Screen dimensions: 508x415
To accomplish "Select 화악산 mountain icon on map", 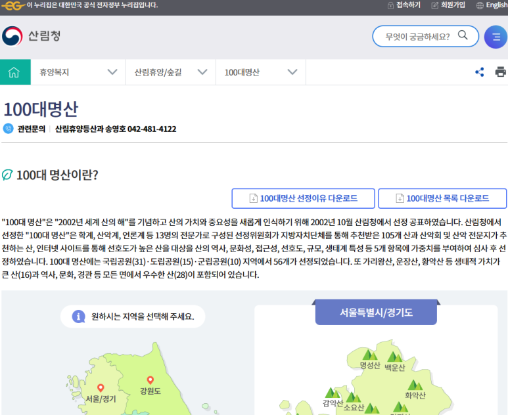I will coord(415,385).
